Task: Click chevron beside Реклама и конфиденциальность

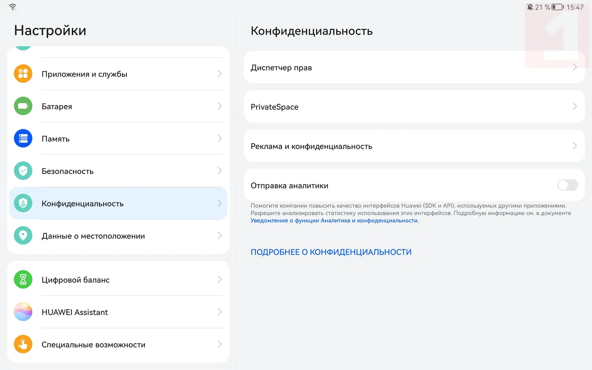Action: 575,146
